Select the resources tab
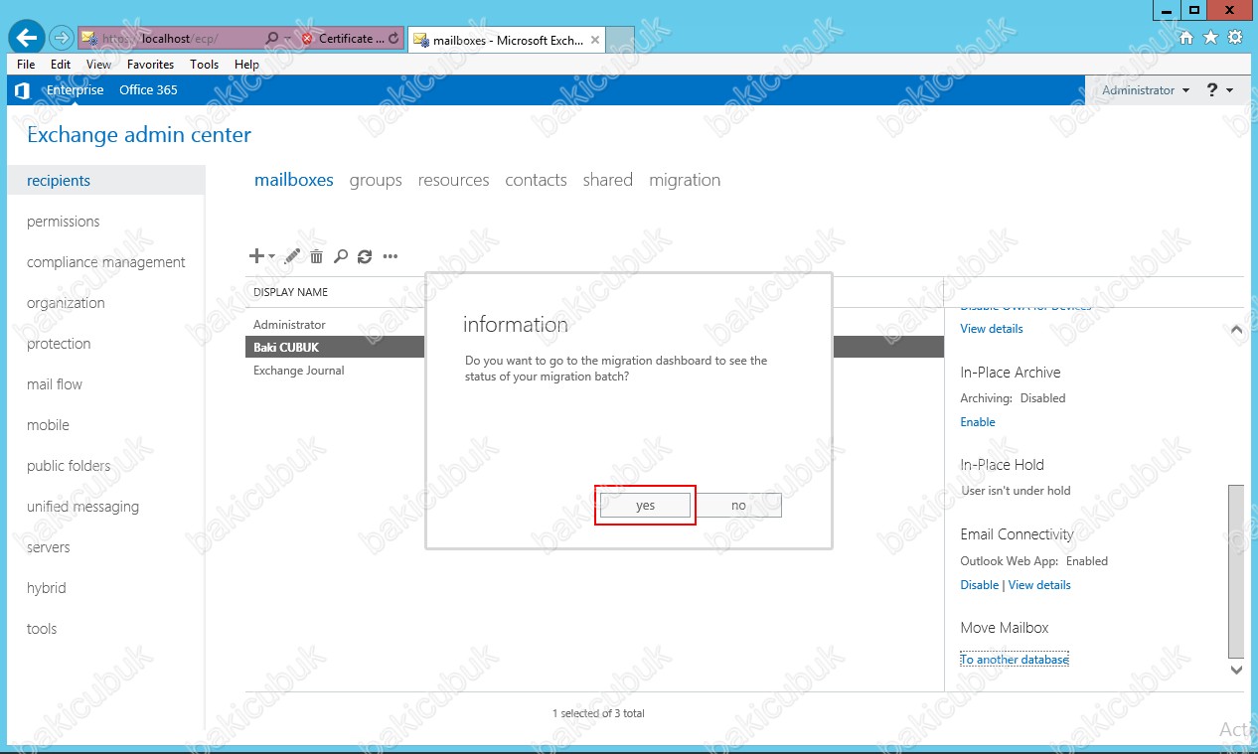Viewport: 1258px width, 754px height. click(453, 180)
